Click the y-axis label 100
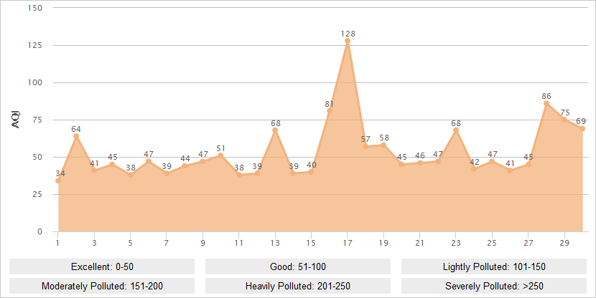596x298 pixels. [x=35, y=82]
